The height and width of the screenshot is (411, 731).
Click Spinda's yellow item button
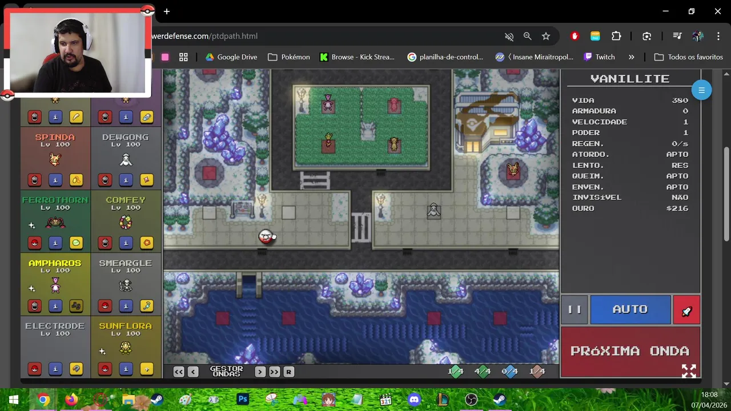76,180
